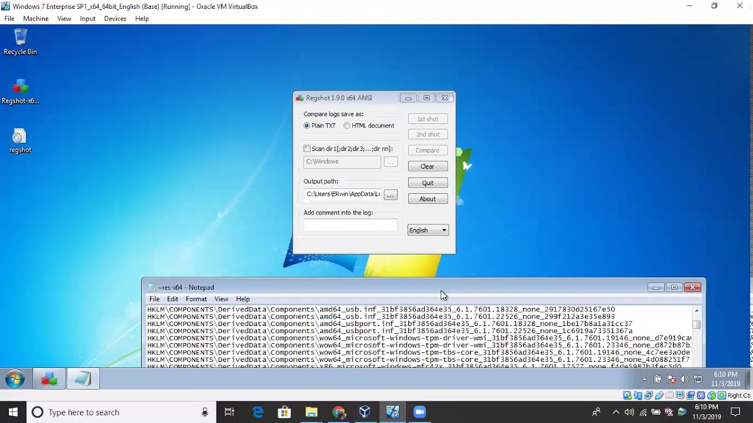
Task: Click the Windows 7 Show desktop strip
Action: 748,379
